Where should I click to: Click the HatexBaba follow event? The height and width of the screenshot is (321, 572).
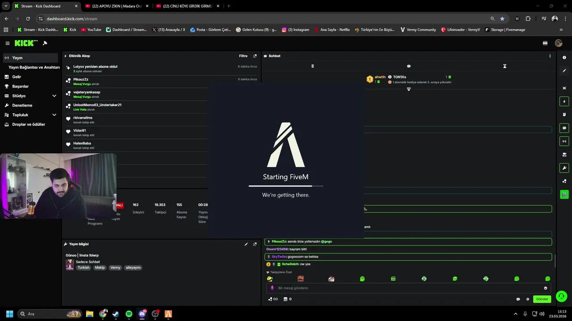[161, 145]
